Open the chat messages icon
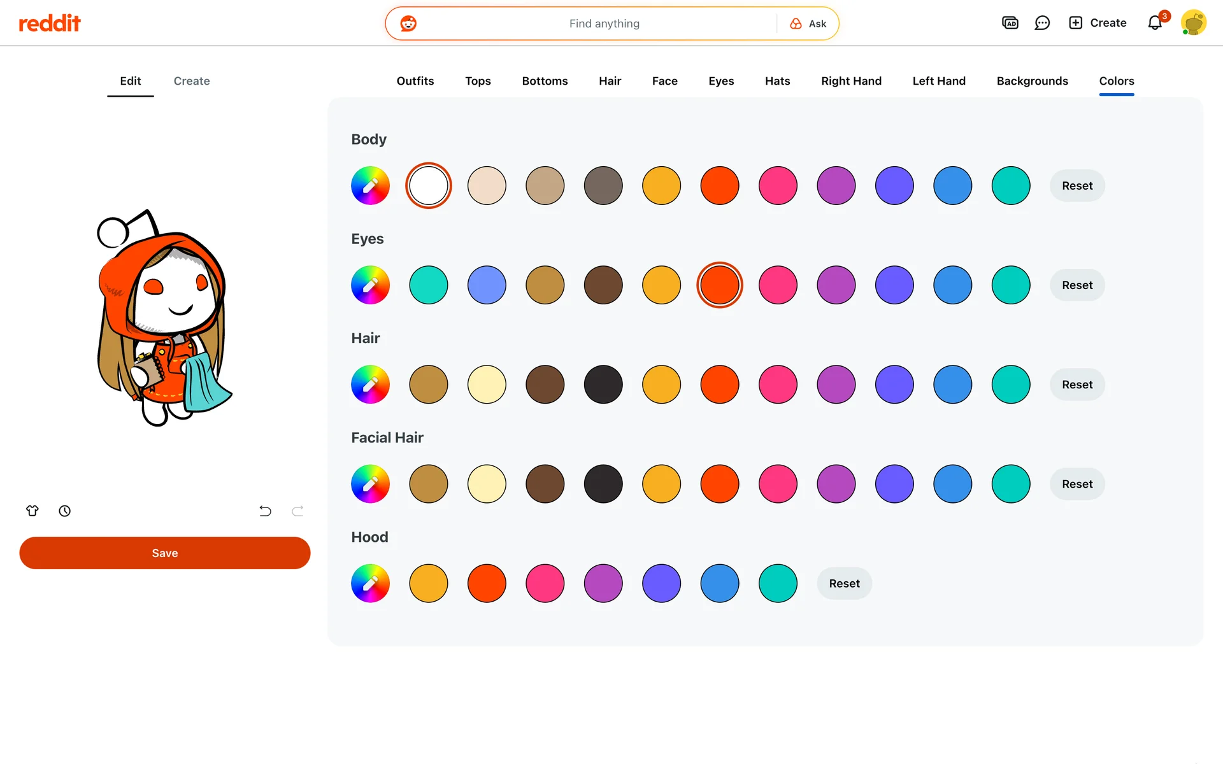This screenshot has height=764, width=1223. [x=1042, y=23]
